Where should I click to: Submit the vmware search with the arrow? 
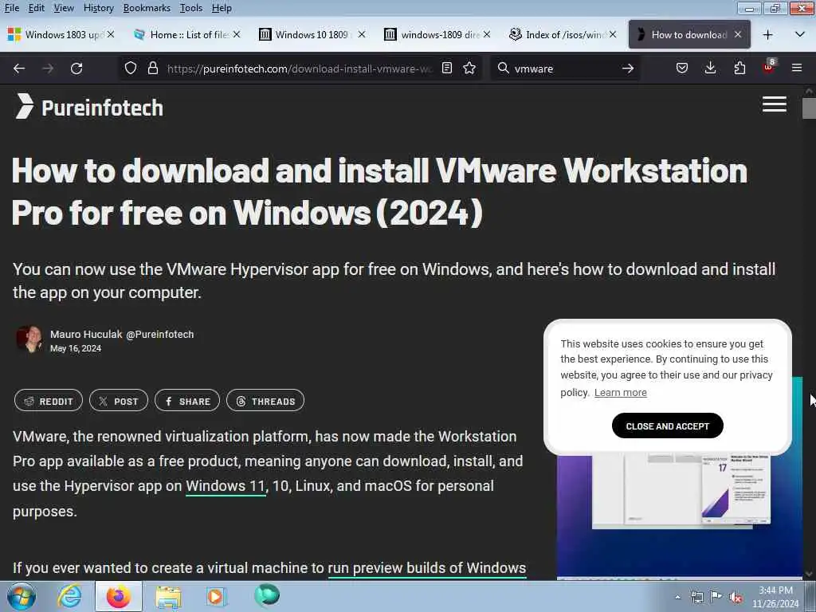click(628, 69)
